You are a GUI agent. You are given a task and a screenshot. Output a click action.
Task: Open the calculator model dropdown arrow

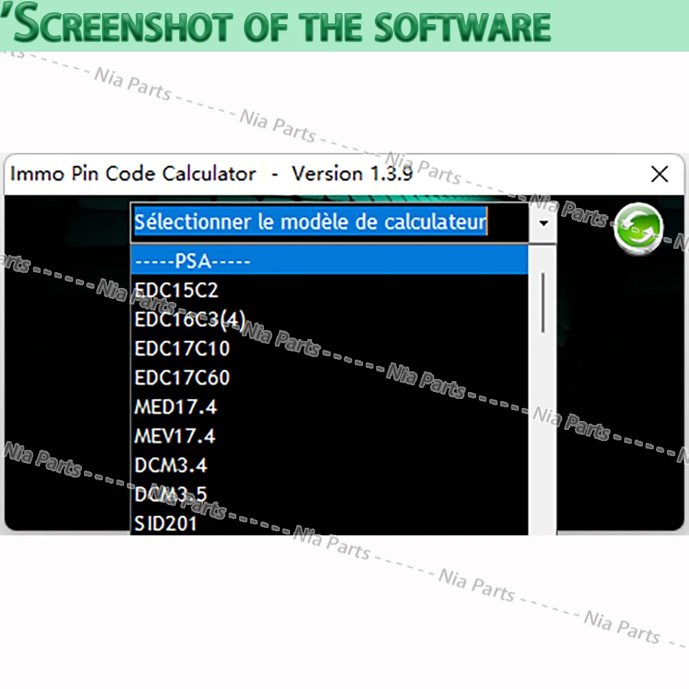click(543, 223)
